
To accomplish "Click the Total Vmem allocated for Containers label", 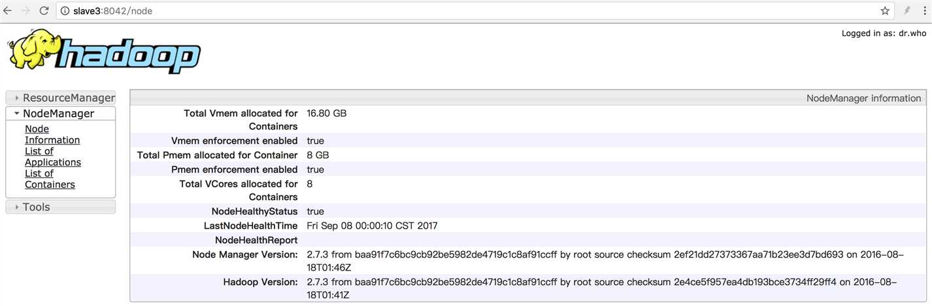I will 241,120.
